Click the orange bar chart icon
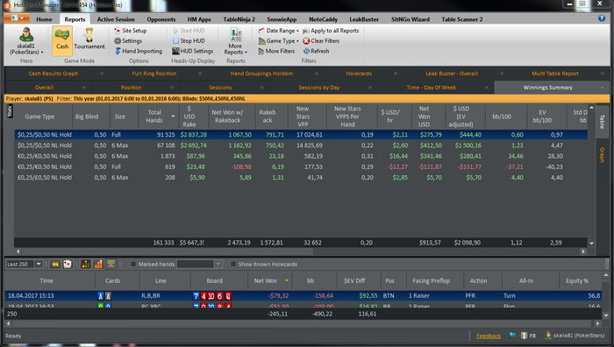 98,264
